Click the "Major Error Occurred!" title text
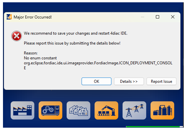This screenshot has width=190, height=129. [x=33, y=17]
